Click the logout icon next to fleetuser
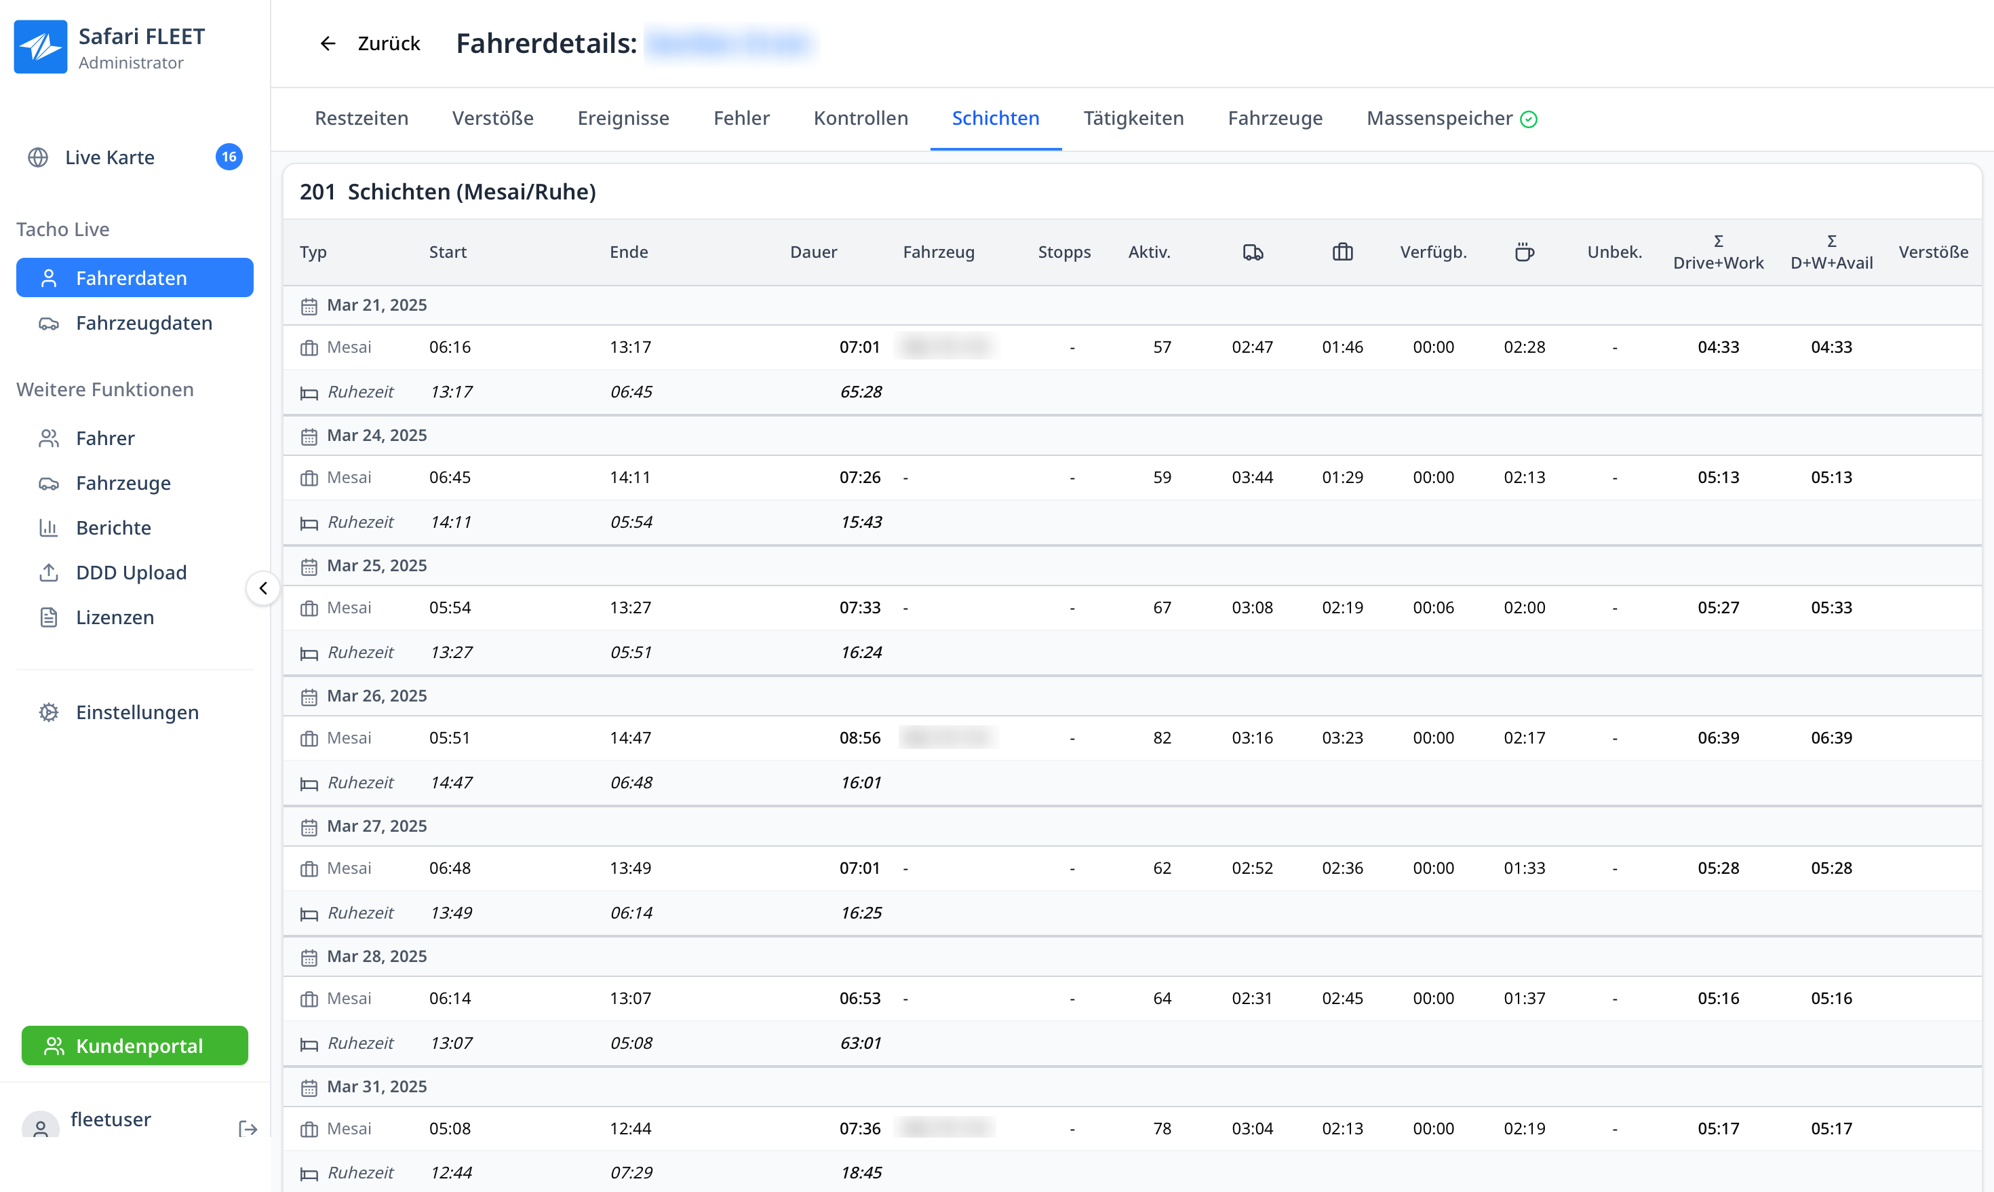The height and width of the screenshot is (1192, 1994). coord(248,1128)
